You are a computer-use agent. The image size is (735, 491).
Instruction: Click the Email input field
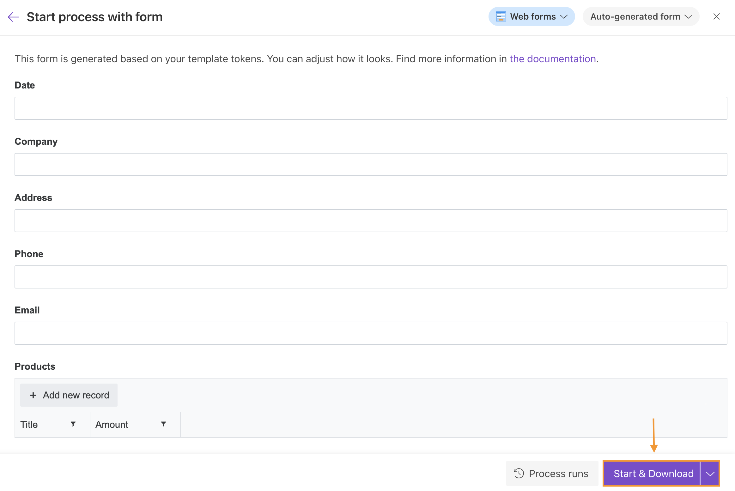click(371, 333)
